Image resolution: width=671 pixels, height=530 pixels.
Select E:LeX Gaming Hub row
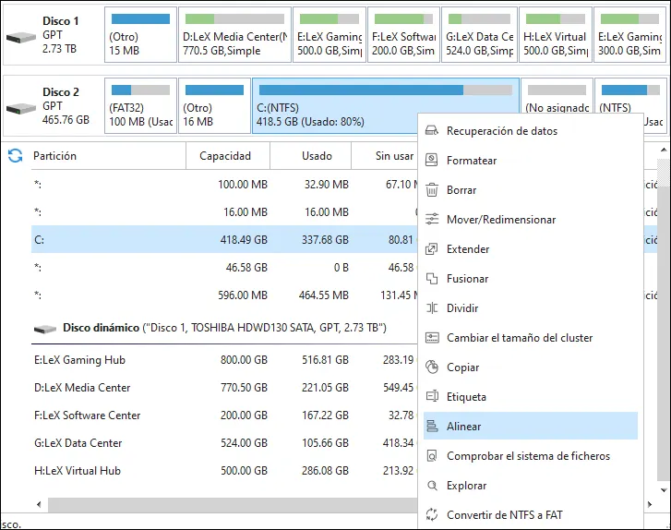[x=224, y=360]
